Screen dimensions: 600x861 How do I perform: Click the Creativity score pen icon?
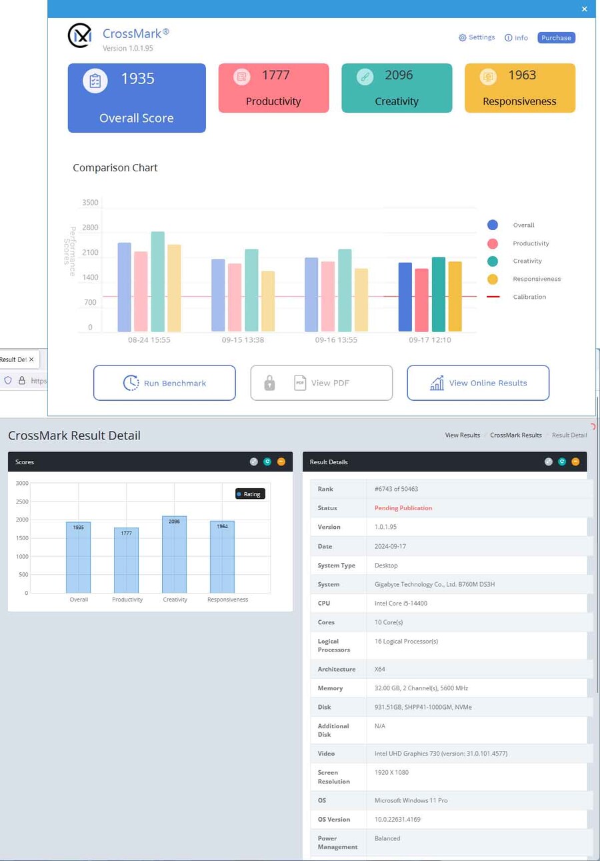click(365, 77)
